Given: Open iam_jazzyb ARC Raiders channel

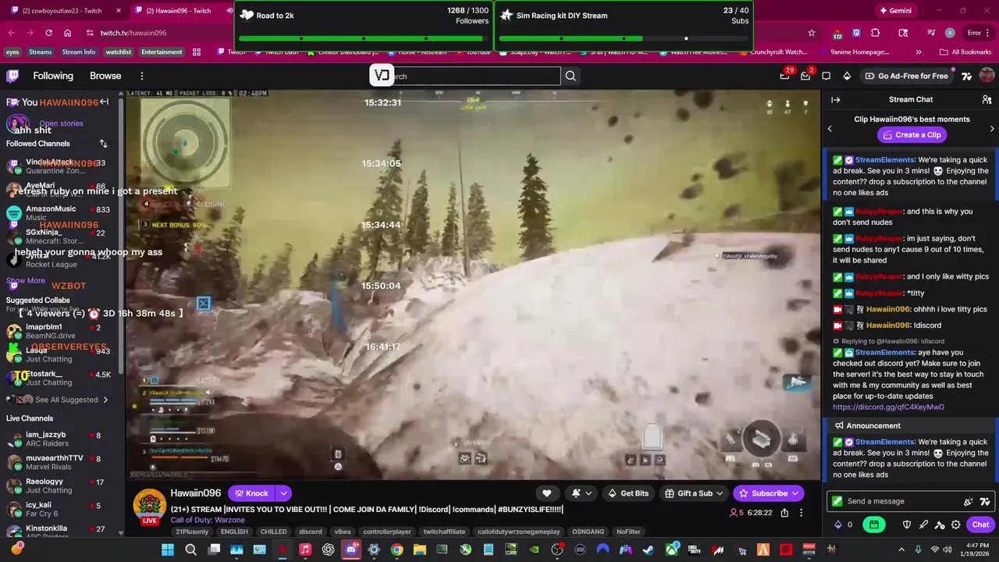Looking at the screenshot, I should pos(61,439).
